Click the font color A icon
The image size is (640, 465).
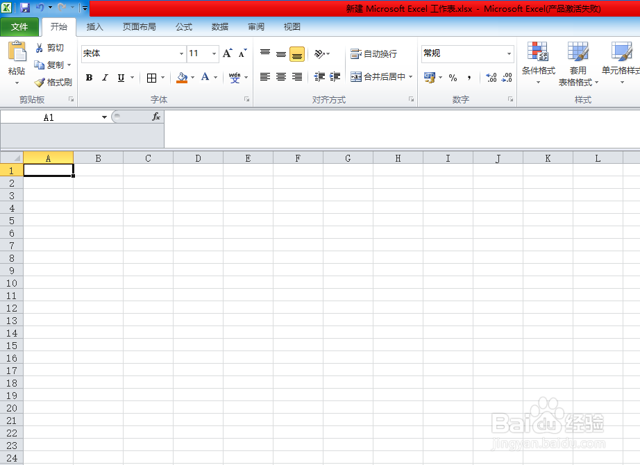205,77
